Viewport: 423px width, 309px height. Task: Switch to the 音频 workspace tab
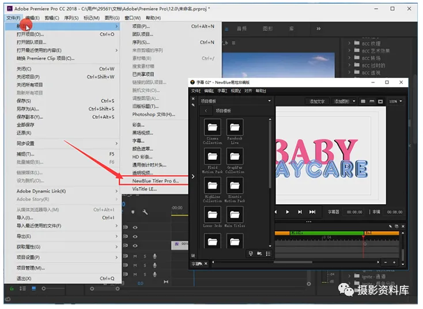tap(241, 29)
